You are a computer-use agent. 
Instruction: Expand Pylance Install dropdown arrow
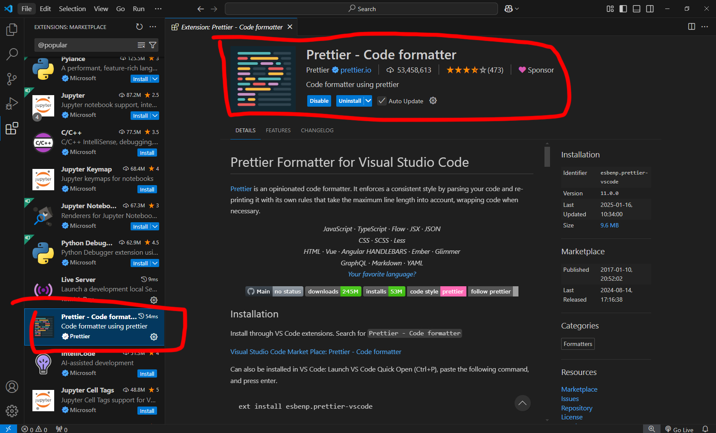coord(155,79)
